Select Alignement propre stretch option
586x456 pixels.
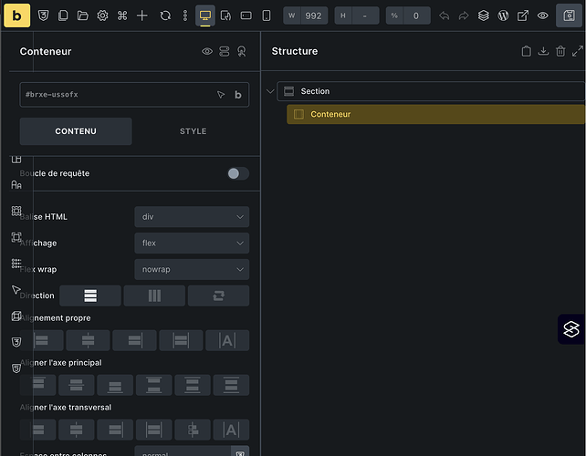[x=181, y=340]
